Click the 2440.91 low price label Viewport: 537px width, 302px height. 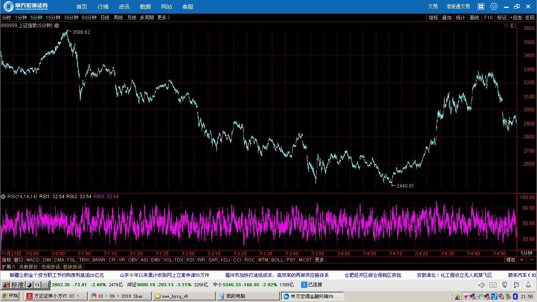(x=405, y=186)
